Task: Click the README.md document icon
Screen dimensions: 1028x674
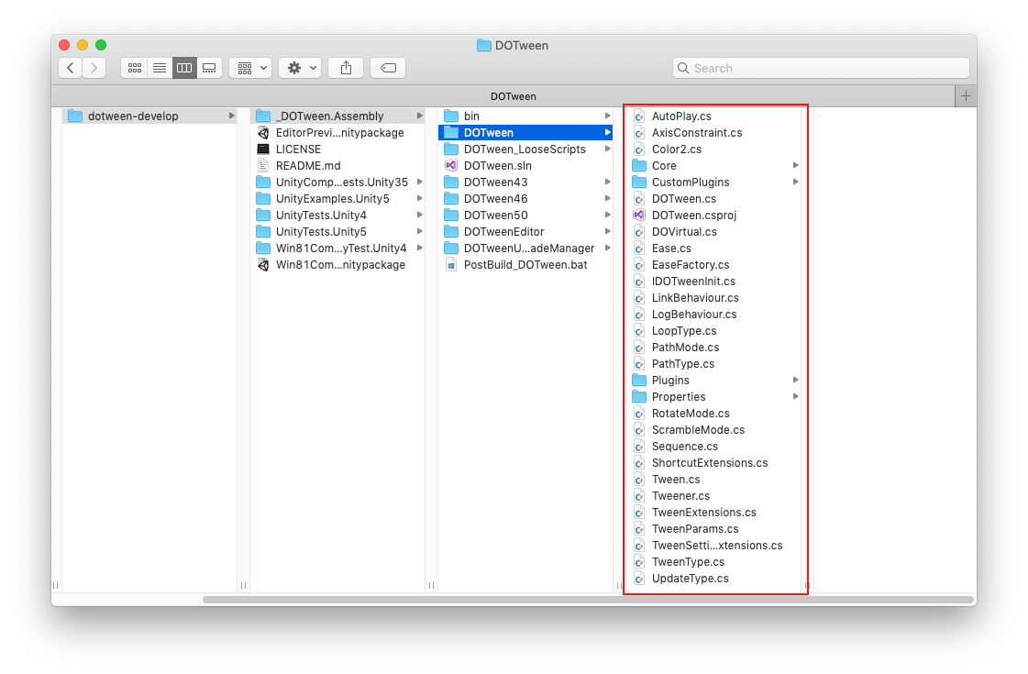Action: tap(263, 165)
